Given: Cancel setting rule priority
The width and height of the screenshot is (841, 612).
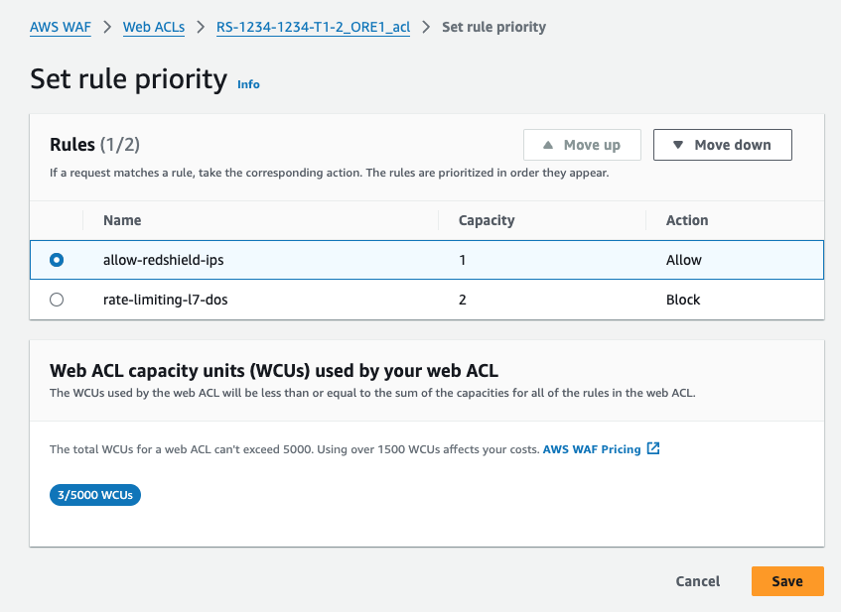Looking at the screenshot, I should (698, 581).
